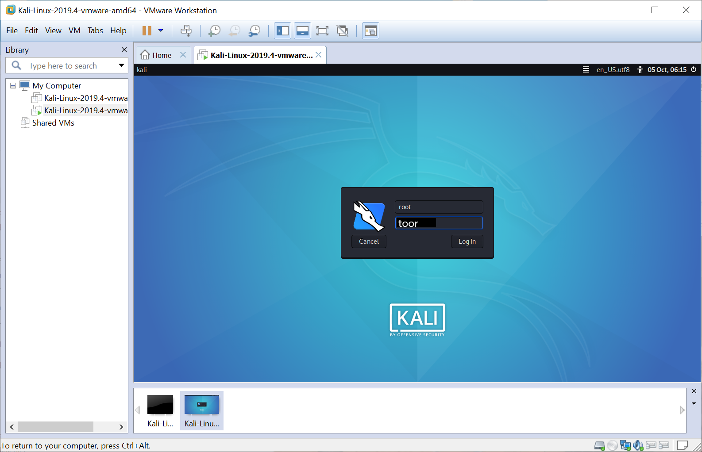The image size is (702, 452).
Task: Open the View menu
Action: click(x=53, y=31)
